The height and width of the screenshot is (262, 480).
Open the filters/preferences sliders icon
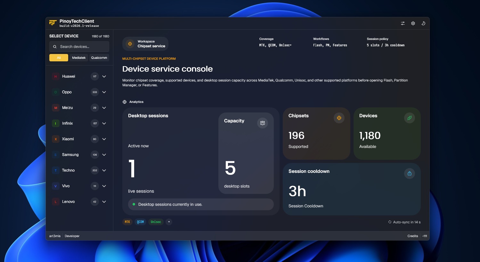click(x=403, y=23)
